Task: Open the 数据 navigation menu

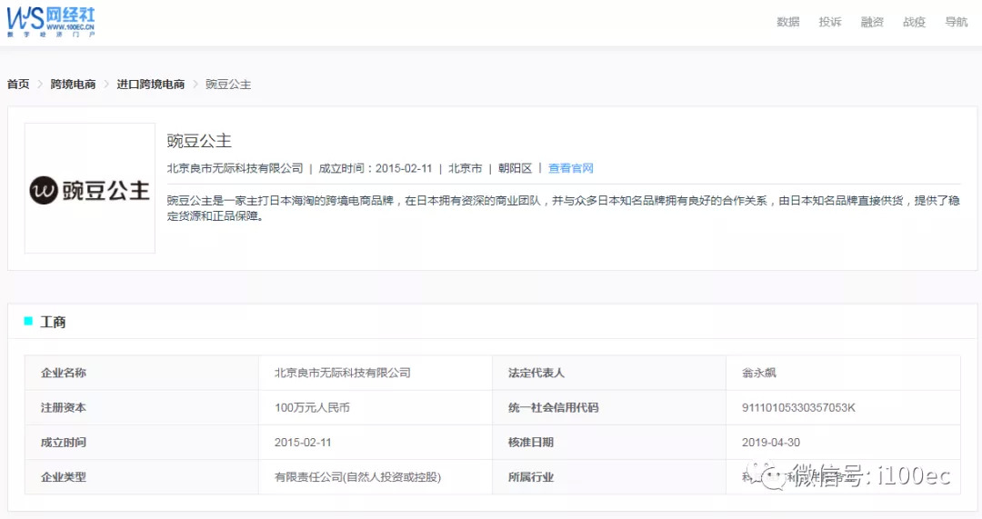Action: click(x=787, y=22)
